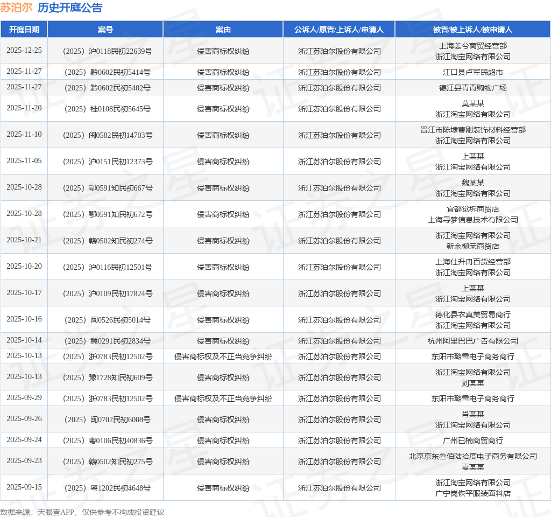The image size is (551, 517).
Task: Select case number 沪0118民初22639号
Action: click(x=108, y=51)
